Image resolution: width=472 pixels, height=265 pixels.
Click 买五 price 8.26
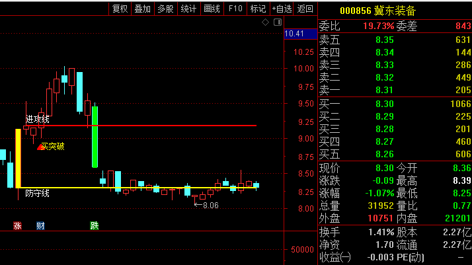(385, 154)
